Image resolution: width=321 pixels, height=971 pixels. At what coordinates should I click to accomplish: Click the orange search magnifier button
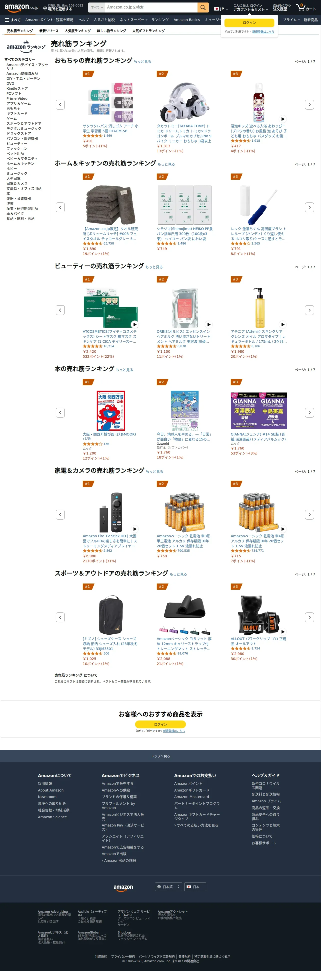[203, 7]
